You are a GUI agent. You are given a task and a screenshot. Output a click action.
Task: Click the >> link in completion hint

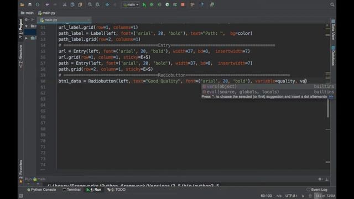331,97
